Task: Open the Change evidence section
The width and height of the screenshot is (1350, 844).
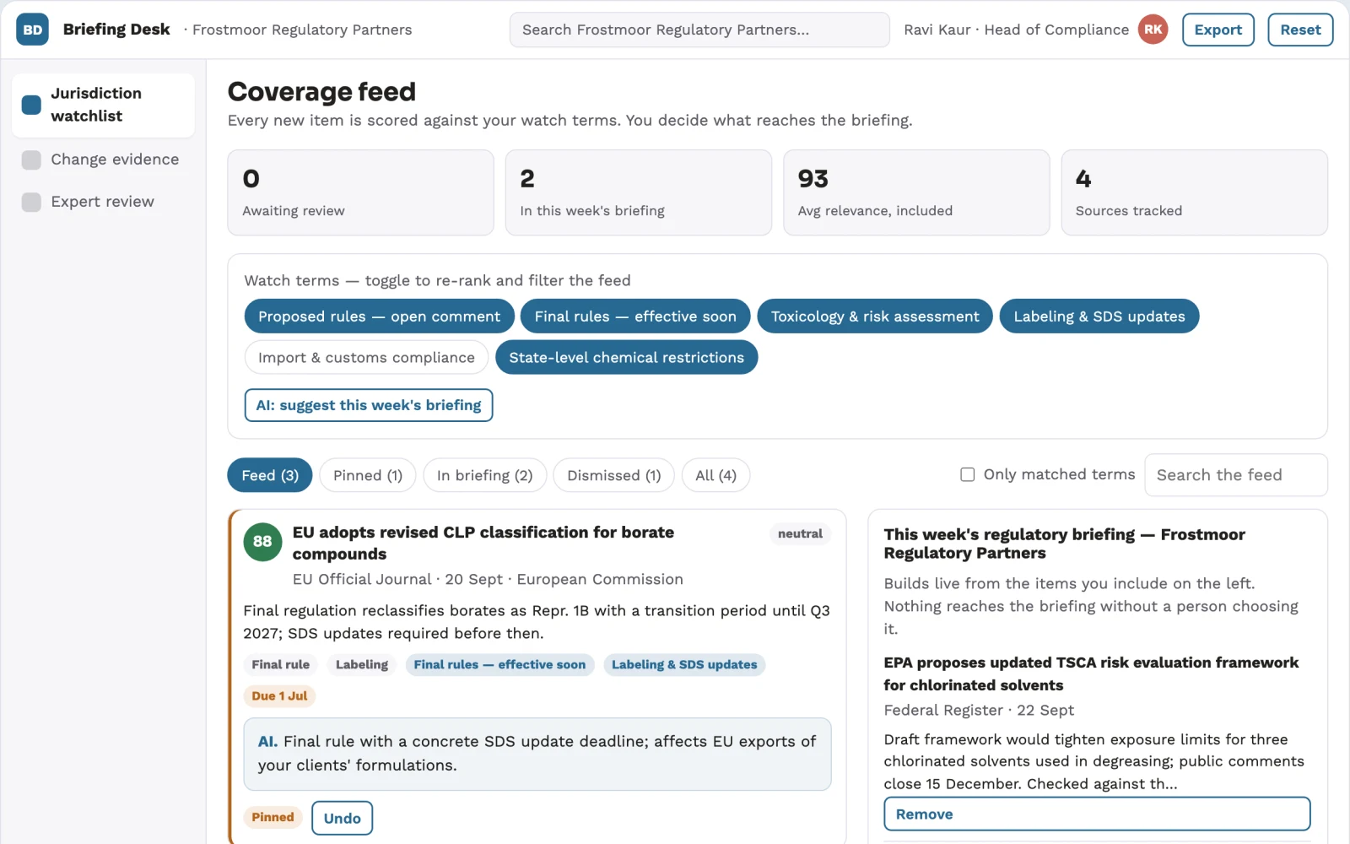Action: click(103, 160)
